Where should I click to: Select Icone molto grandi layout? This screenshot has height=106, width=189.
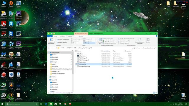click(77, 39)
